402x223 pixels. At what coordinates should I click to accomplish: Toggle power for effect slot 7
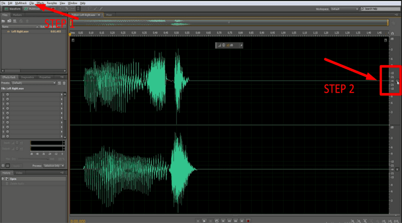coord(7,122)
